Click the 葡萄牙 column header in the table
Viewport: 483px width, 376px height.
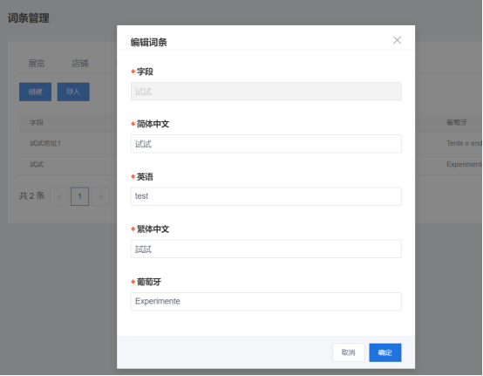pos(457,123)
